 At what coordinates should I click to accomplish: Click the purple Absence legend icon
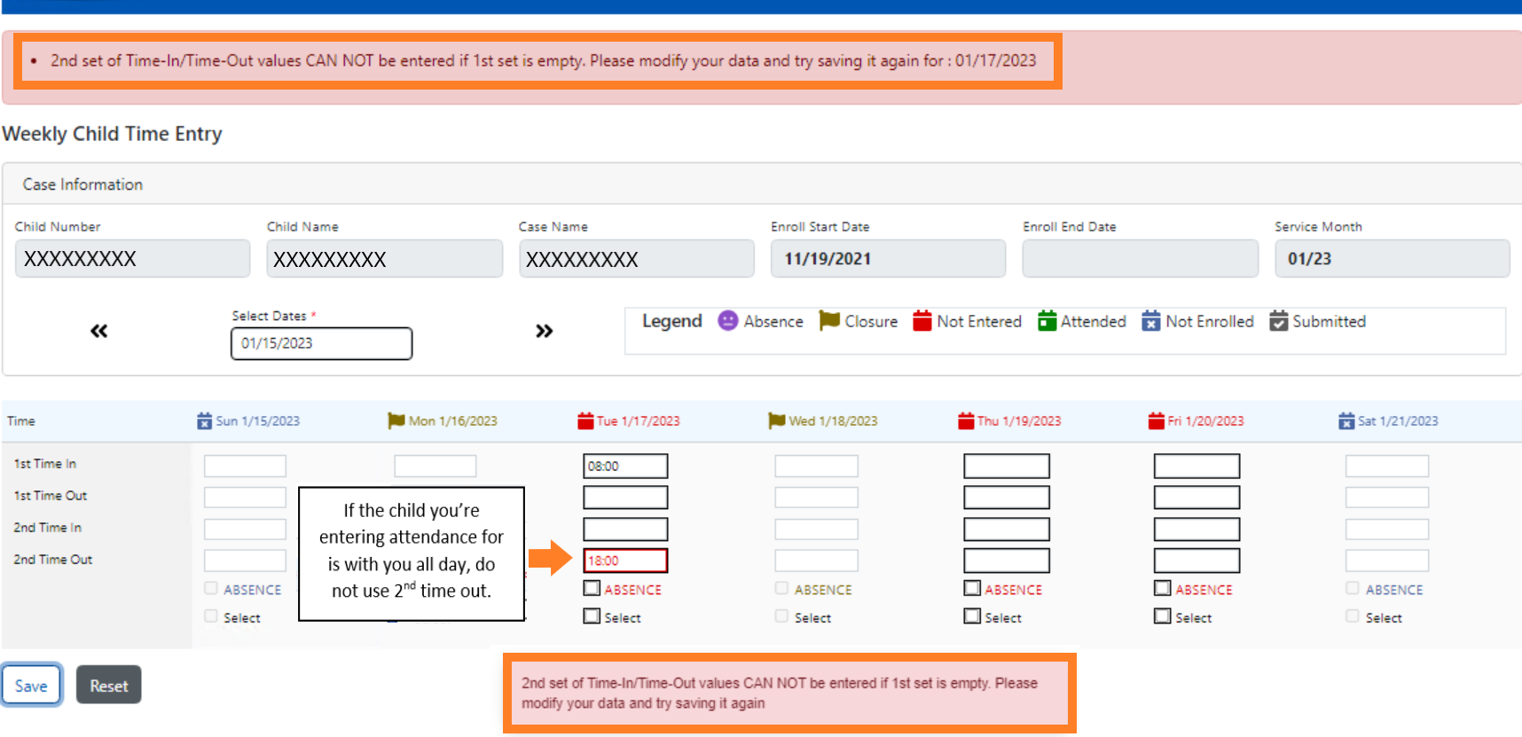click(x=727, y=321)
